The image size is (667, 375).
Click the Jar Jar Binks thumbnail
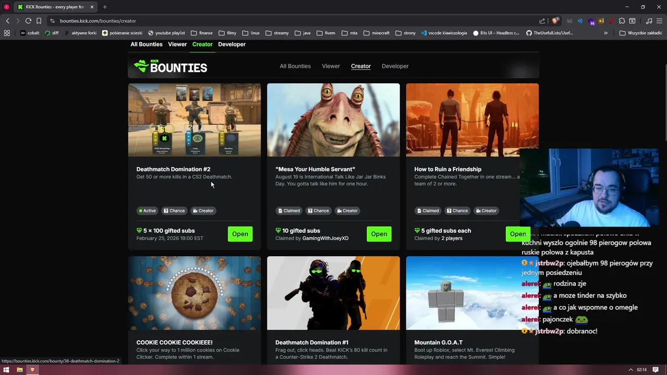(x=333, y=120)
